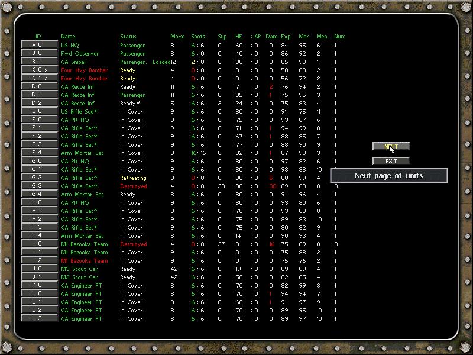The height and width of the screenshot is (355, 473).
Task: Click the Passenger, Loaded status text
Action: coord(145,62)
